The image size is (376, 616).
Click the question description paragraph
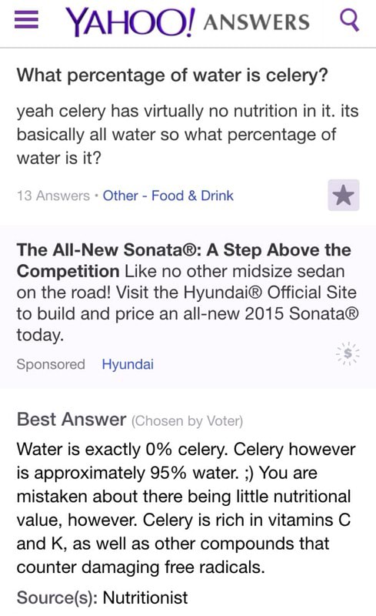click(188, 134)
